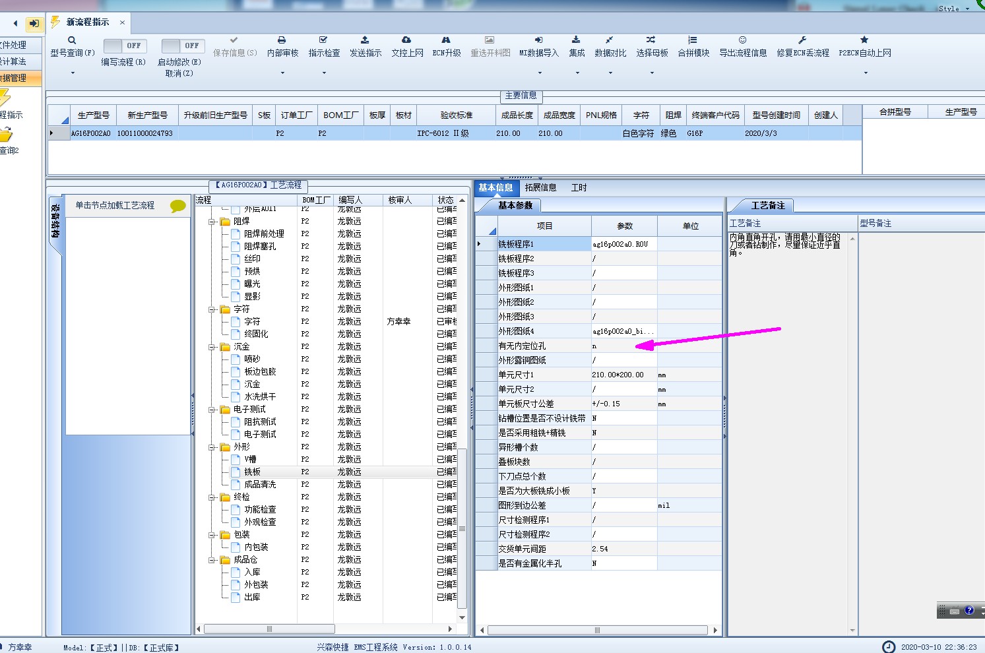Select the 基本参数 sub-tab
985x653 pixels.
[515, 206]
